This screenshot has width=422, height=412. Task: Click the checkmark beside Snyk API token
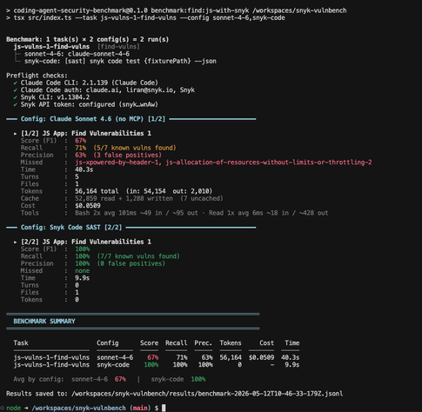[15, 104]
